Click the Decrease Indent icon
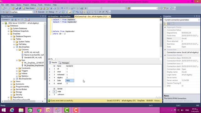 (100, 12)
